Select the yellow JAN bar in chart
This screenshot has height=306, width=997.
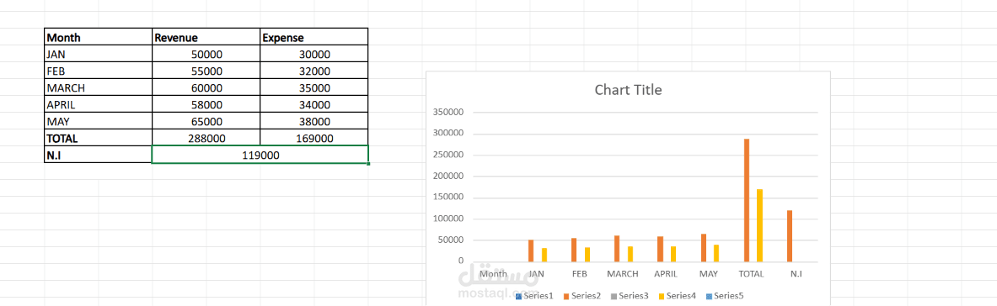coord(544,255)
